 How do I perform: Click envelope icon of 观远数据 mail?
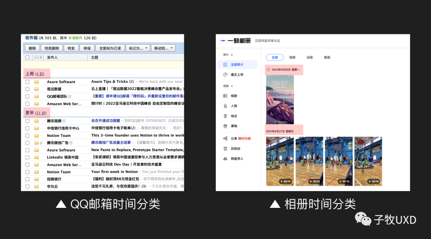36,89
